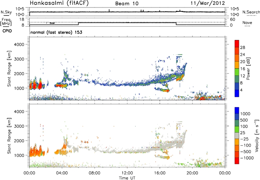Click the 12:00 time tick label

point(127,173)
